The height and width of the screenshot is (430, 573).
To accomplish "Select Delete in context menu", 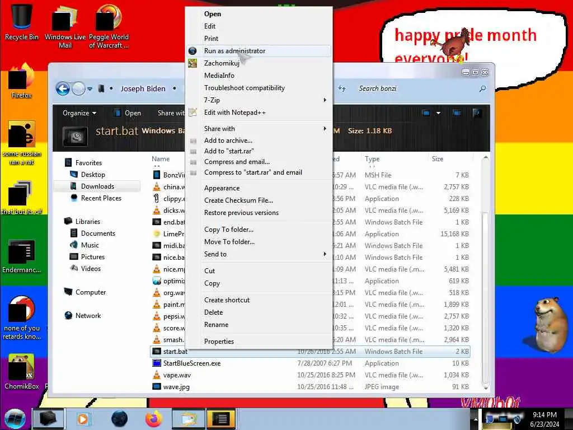I will (x=213, y=312).
